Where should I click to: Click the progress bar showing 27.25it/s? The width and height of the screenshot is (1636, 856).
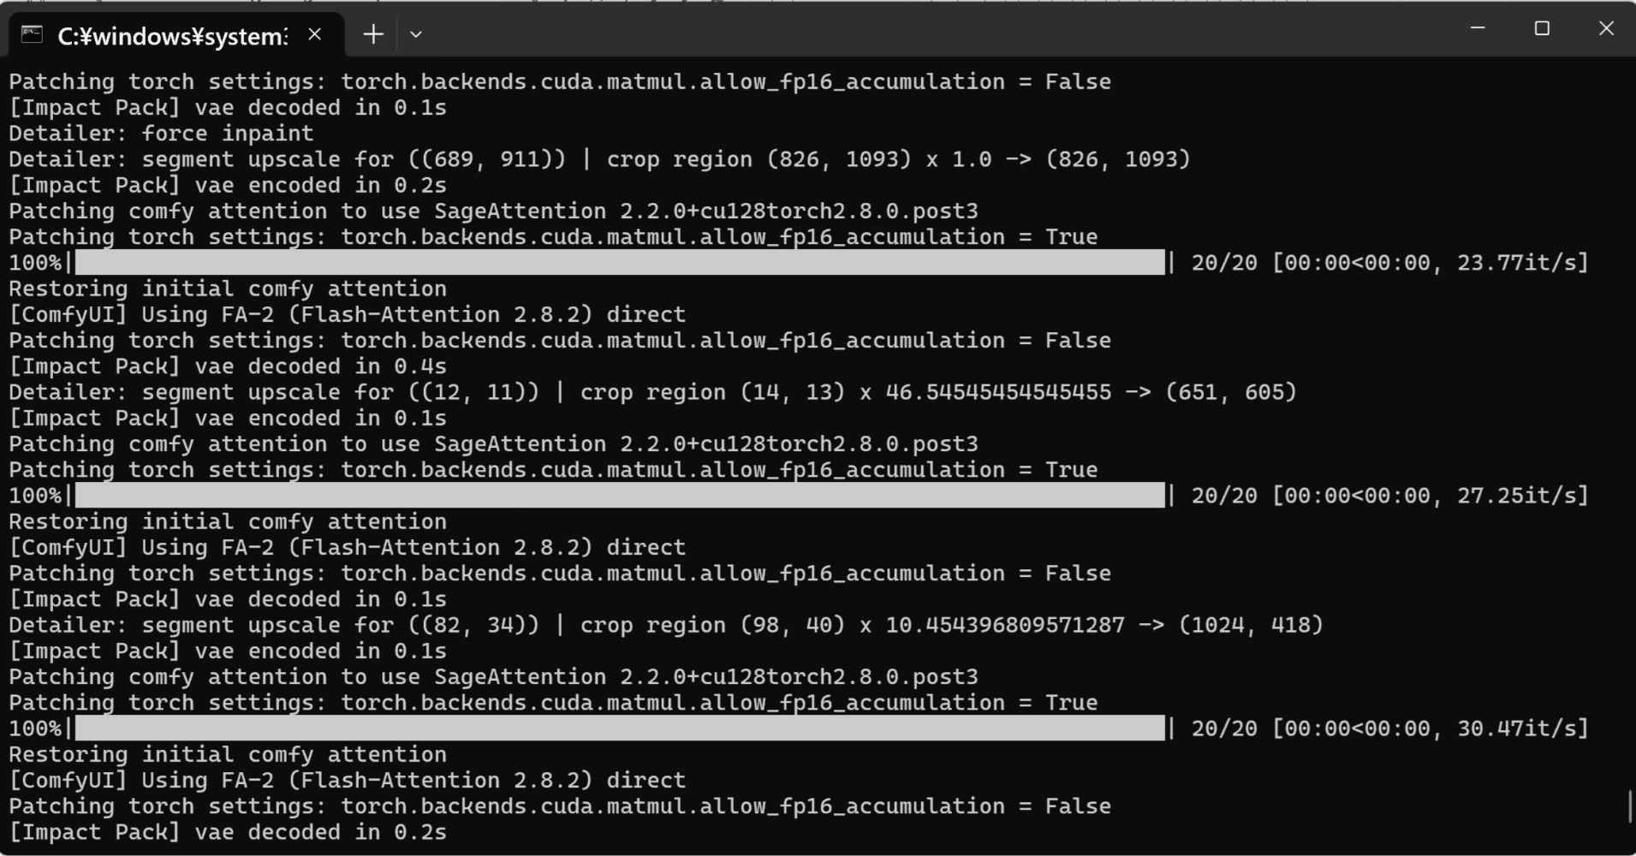[620, 496]
